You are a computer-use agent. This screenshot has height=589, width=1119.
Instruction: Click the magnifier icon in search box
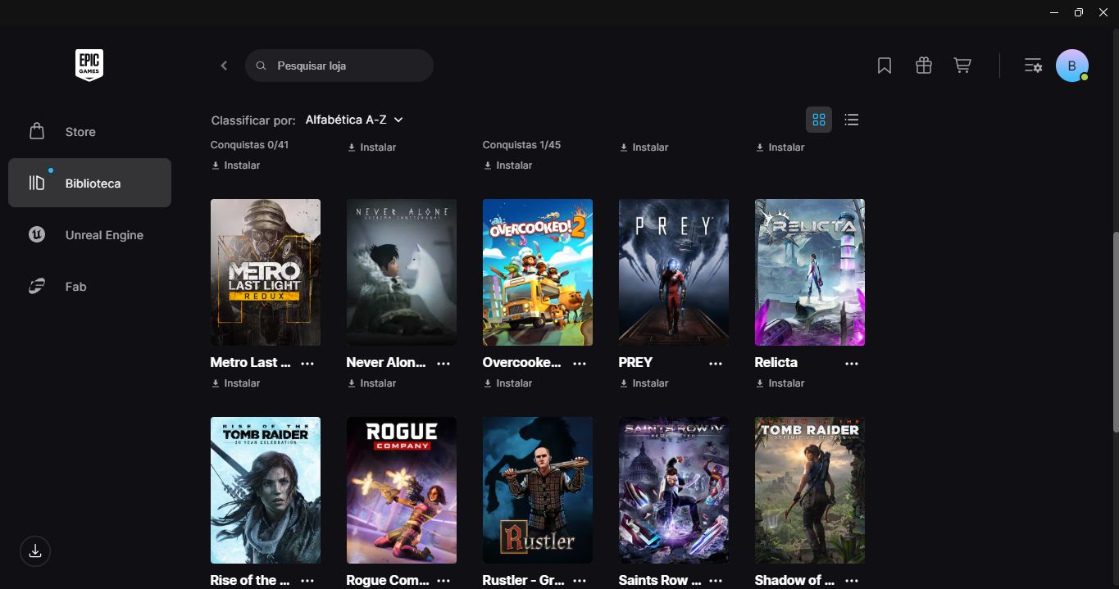click(x=261, y=66)
